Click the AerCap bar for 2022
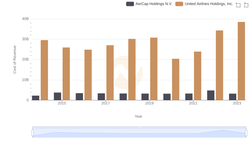 click(x=211, y=95)
